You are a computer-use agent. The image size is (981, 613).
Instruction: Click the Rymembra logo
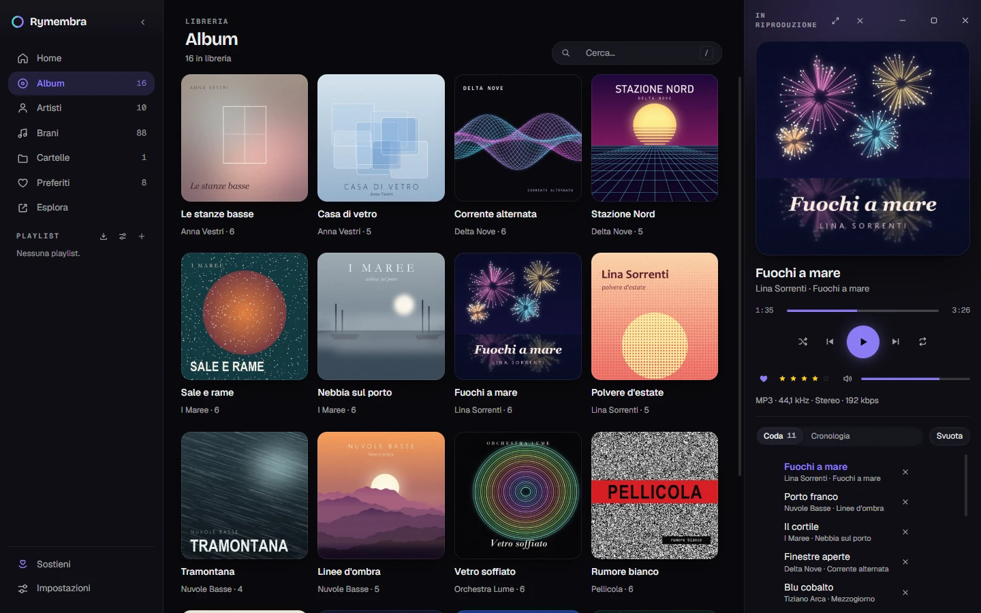coord(18,22)
